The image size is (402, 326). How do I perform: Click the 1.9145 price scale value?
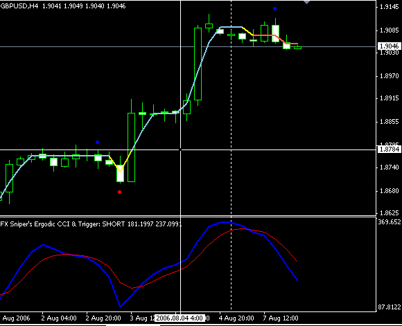[390, 7]
